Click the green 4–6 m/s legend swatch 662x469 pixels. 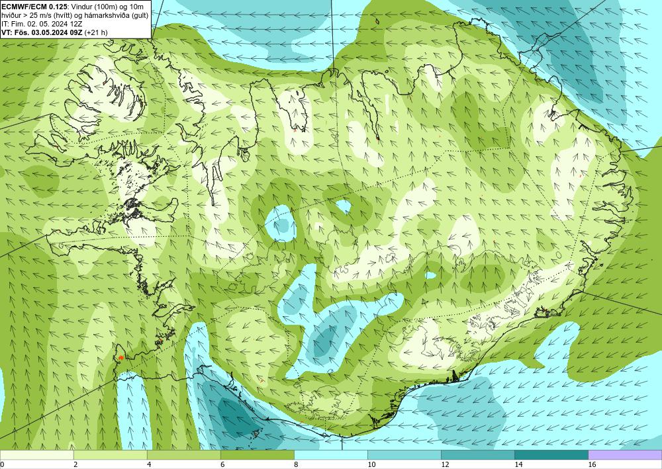pos(183,455)
